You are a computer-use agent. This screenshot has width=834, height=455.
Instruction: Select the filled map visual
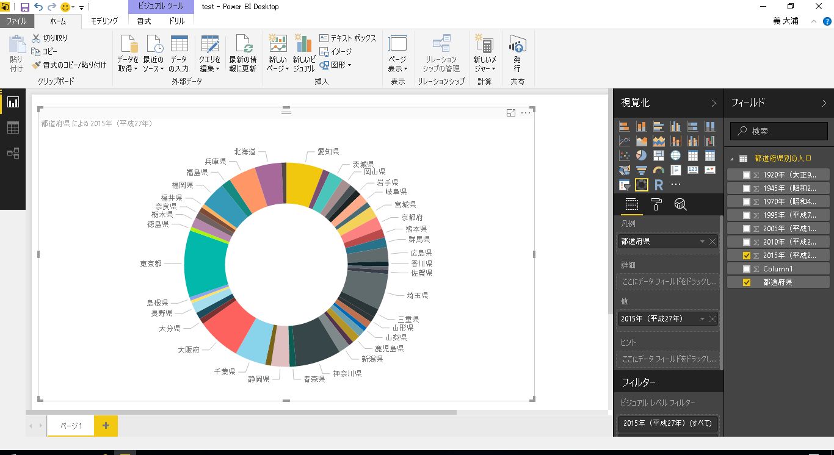(x=625, y=170)
